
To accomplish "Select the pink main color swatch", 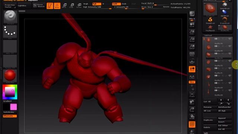I will pyautogui.click(x=13, y=107).
